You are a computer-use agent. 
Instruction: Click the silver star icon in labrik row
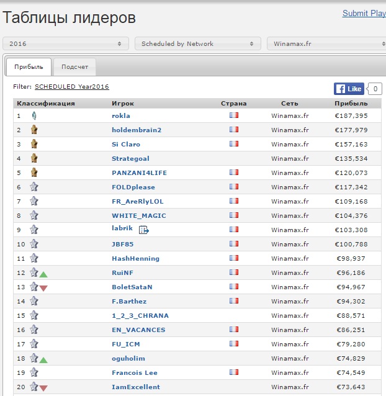point(34,230)
